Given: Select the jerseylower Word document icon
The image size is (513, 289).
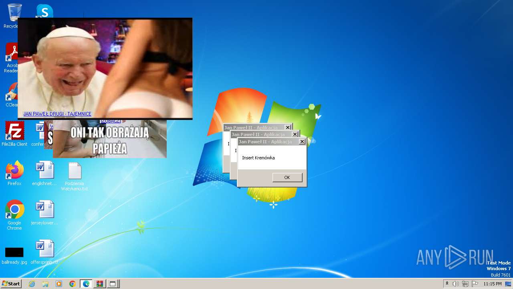Looking at the screenshot, I should tap(44, 213).
